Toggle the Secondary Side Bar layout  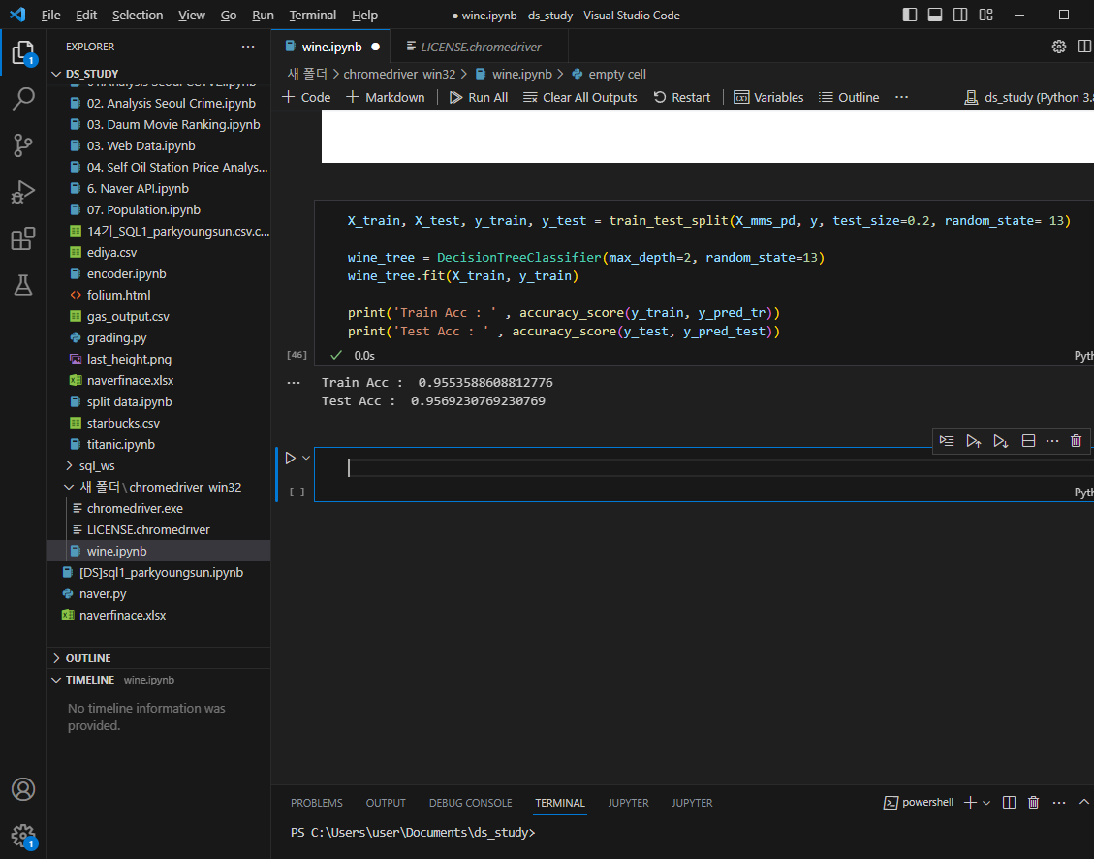tap(960, 15)
